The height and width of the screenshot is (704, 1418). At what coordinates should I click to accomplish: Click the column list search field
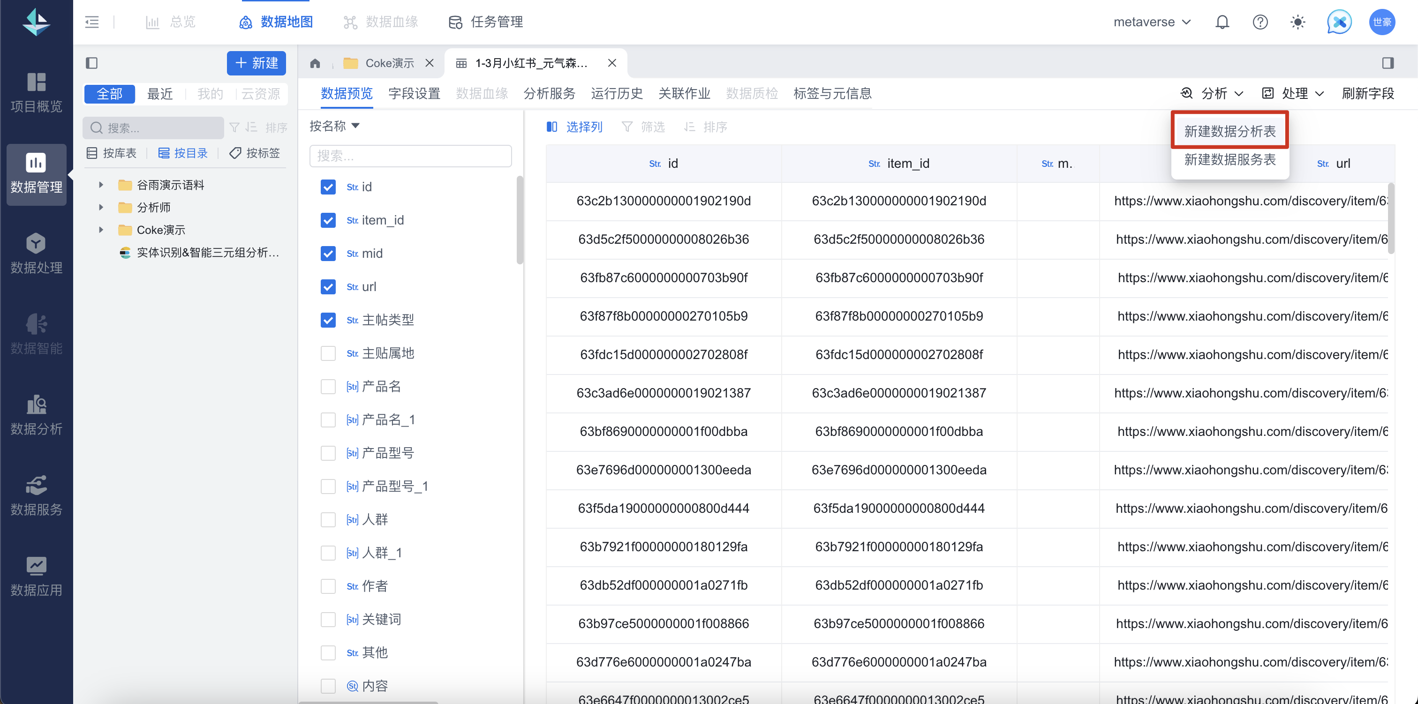[411, 156]
